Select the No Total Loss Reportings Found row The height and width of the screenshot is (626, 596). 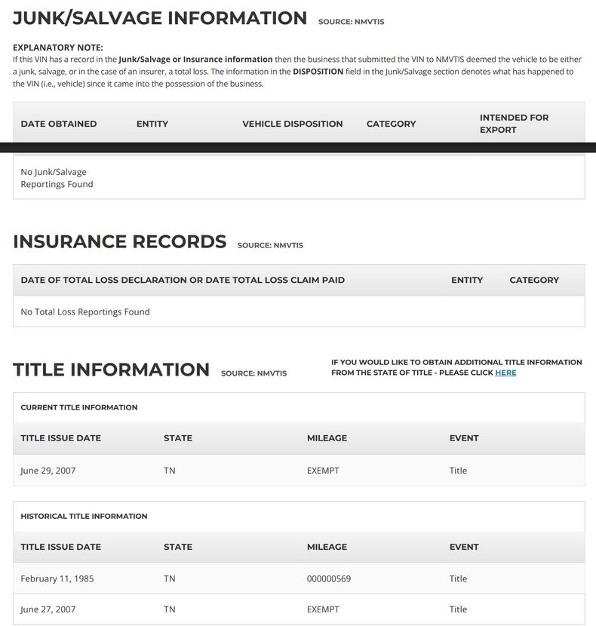pos(85,311)
